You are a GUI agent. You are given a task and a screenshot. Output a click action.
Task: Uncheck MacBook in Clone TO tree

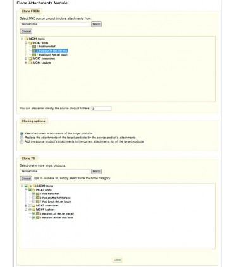34,218
